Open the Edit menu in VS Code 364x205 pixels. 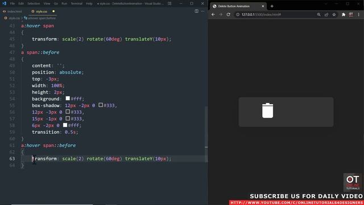click(21, 3)
